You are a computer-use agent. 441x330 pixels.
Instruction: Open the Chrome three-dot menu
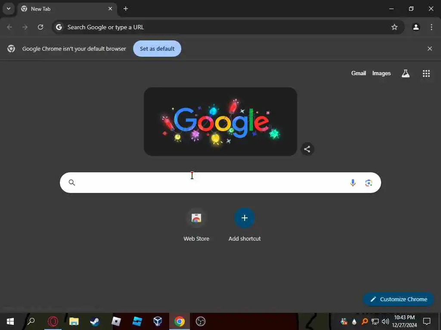point(432,27)
